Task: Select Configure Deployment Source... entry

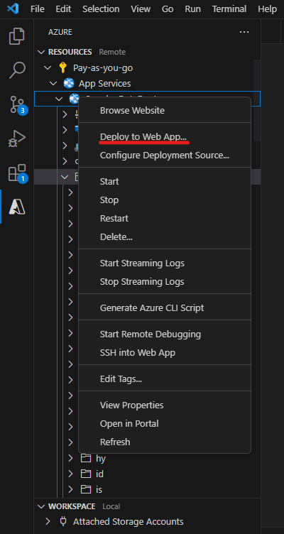Action: pyautogui.click(x=165, y=156)
